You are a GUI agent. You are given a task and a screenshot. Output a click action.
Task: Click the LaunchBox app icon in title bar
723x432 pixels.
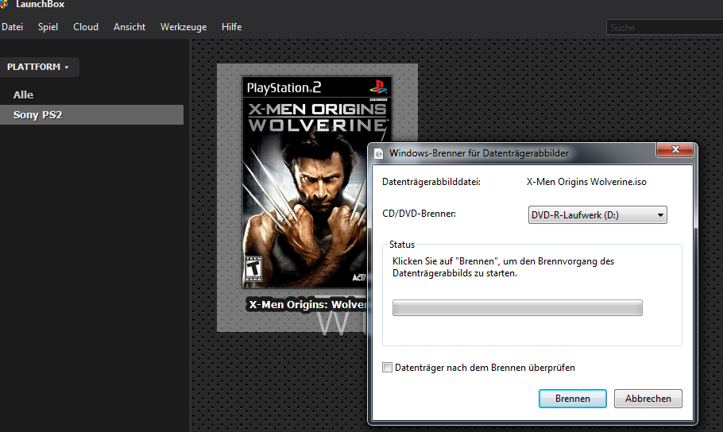click(x=4, y=4)
